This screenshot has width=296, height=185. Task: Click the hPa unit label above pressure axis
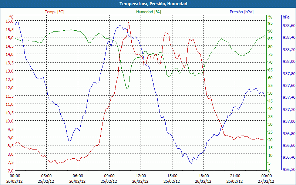(286, 17)
